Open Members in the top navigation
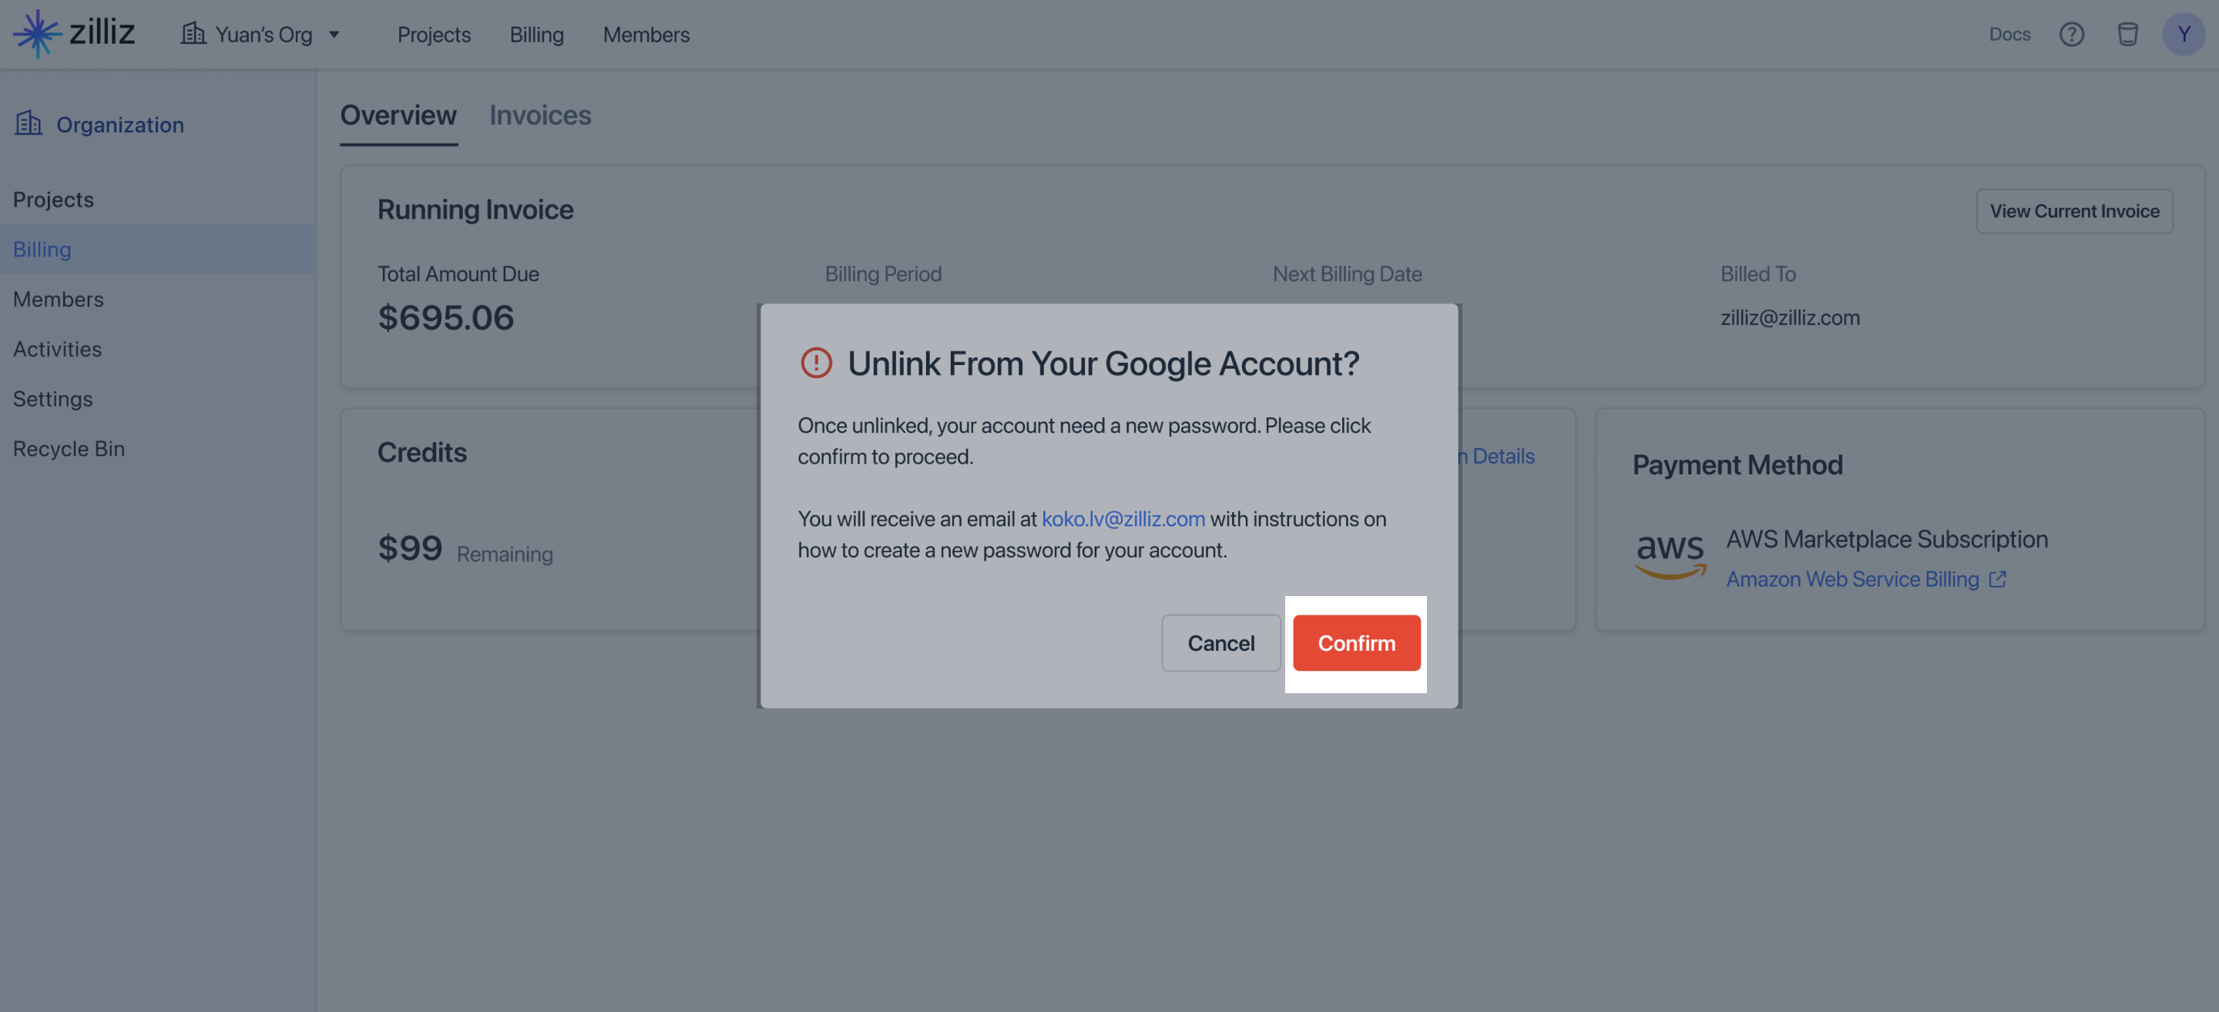The height and width of the screenshot is (1012, 2219). [646, 35]
